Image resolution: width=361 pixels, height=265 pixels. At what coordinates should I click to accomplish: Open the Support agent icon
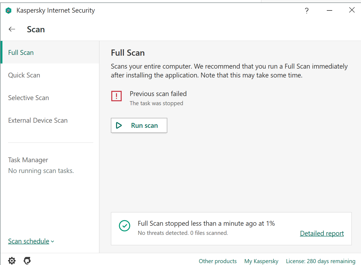coord(27,260)
